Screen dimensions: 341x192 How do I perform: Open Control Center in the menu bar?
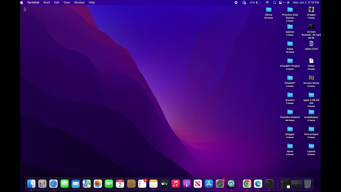pyautogui.click(x=281, y=2)
